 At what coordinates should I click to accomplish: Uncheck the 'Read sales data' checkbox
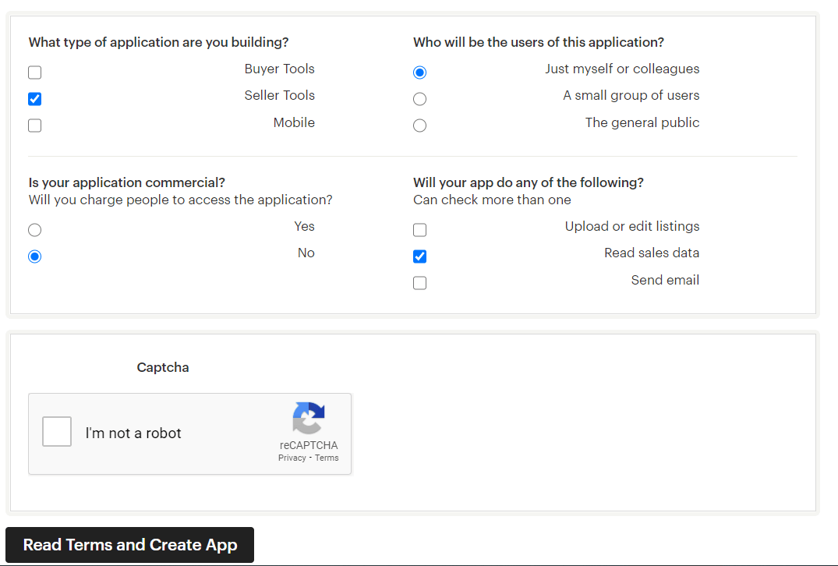click(419, 256)
